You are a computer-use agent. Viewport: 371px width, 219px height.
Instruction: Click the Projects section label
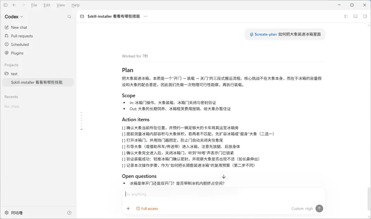[11, 65]
